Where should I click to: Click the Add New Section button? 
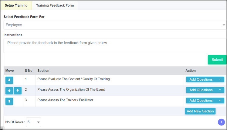click(200, 111)
